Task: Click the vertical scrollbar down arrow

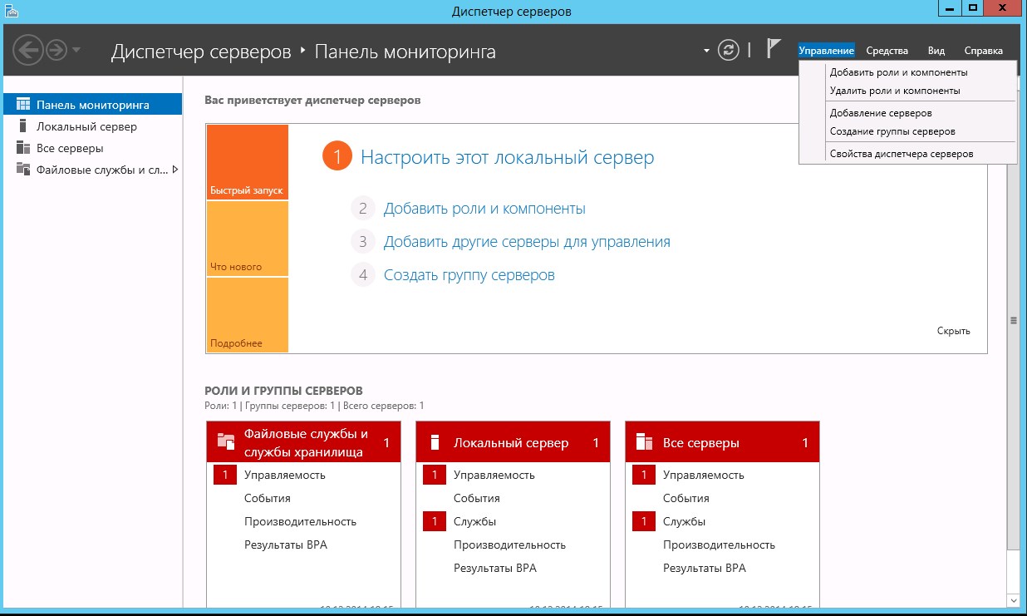Action: point(1013,599)
